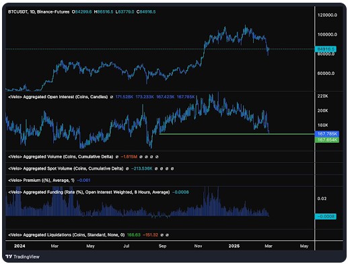Viewport: 348px width, 264px height.
Task: Click the 84916.5 current price label
Action: click(326, 49)
